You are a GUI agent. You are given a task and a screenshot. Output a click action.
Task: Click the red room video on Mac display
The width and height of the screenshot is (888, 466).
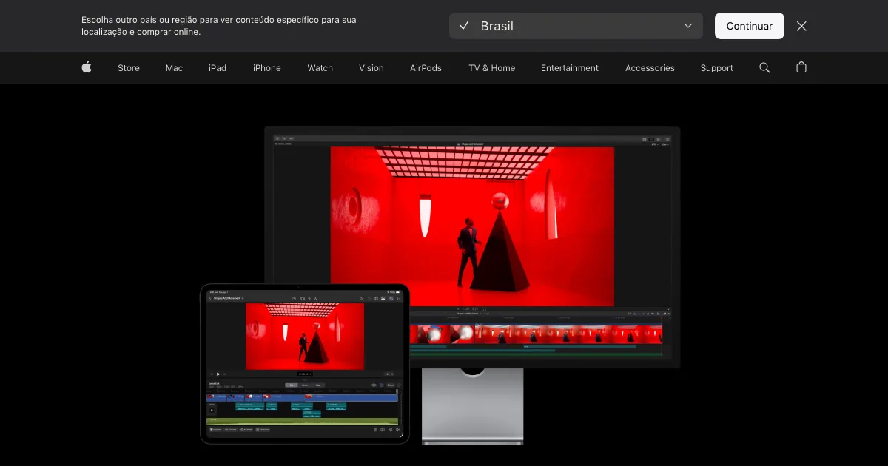click(472, 226)
